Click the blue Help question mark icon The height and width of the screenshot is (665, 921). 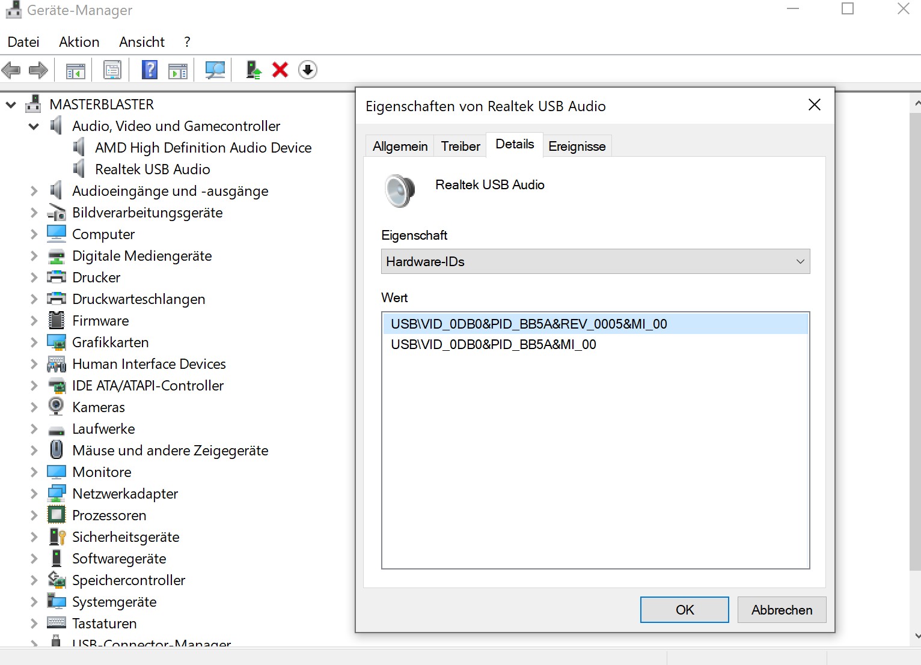pos(150,70)
